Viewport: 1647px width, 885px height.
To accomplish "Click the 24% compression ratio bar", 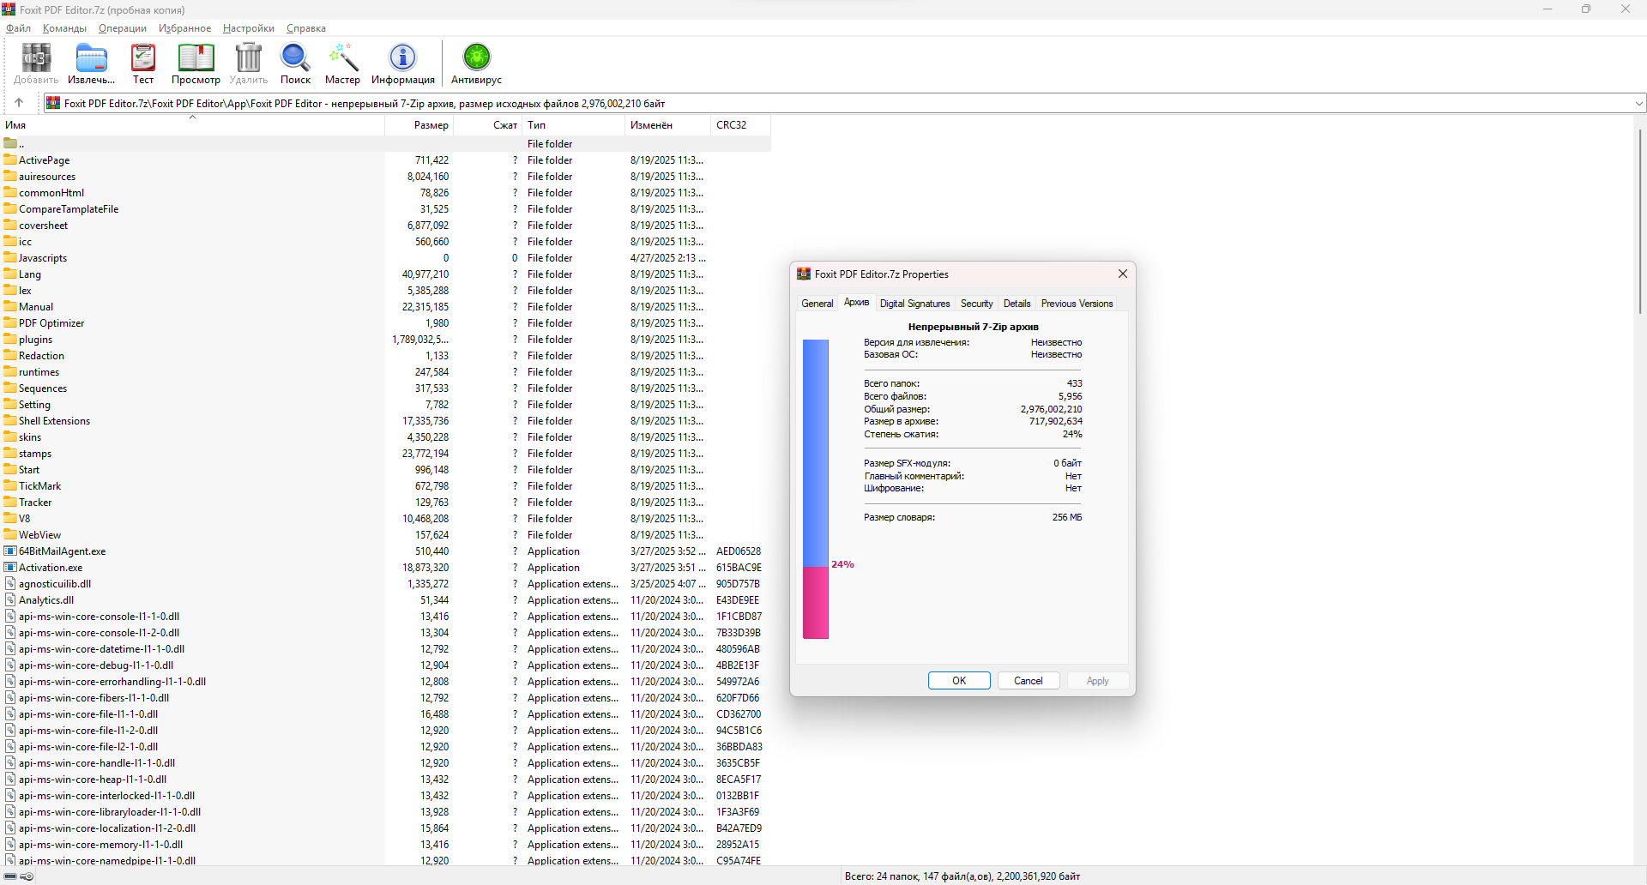I will (816, 489).
